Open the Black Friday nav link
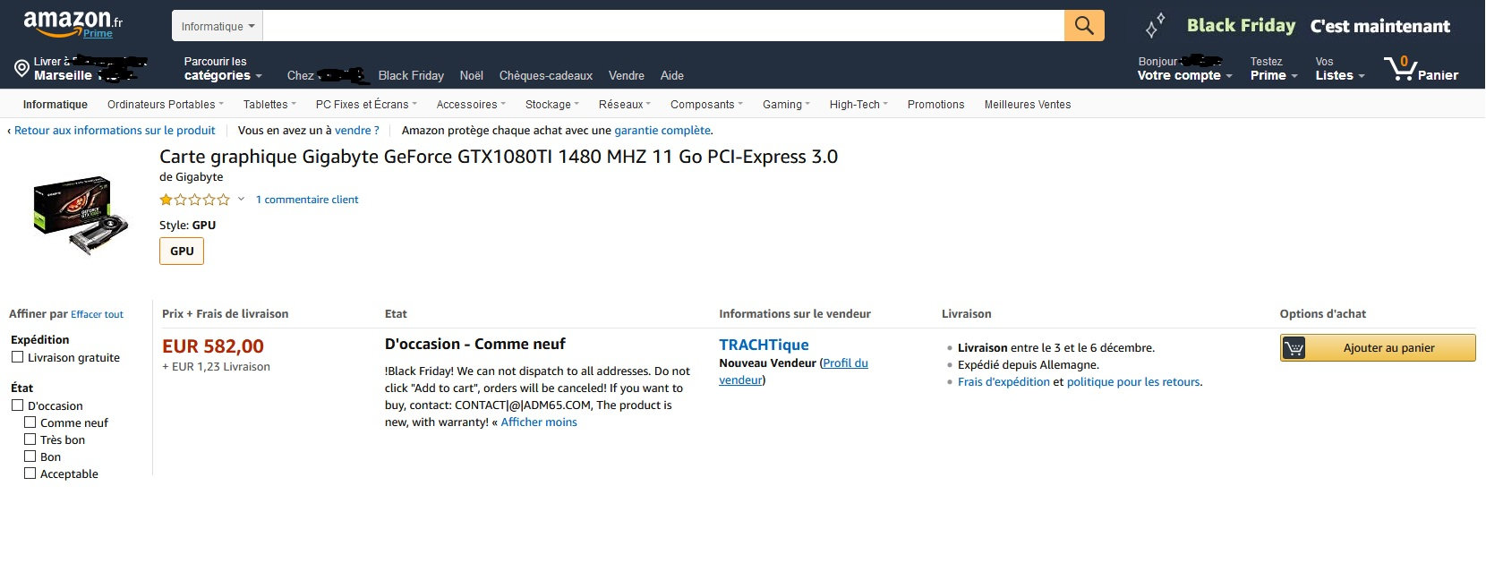This screenshot has height=580, width=1486. point(411,76)
